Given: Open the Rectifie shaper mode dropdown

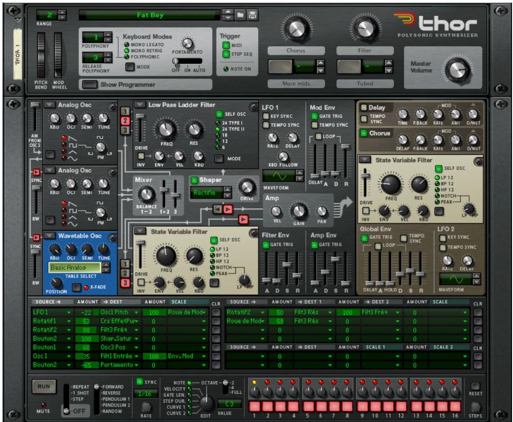Looking at the screenshot, I should click(206, 193).
